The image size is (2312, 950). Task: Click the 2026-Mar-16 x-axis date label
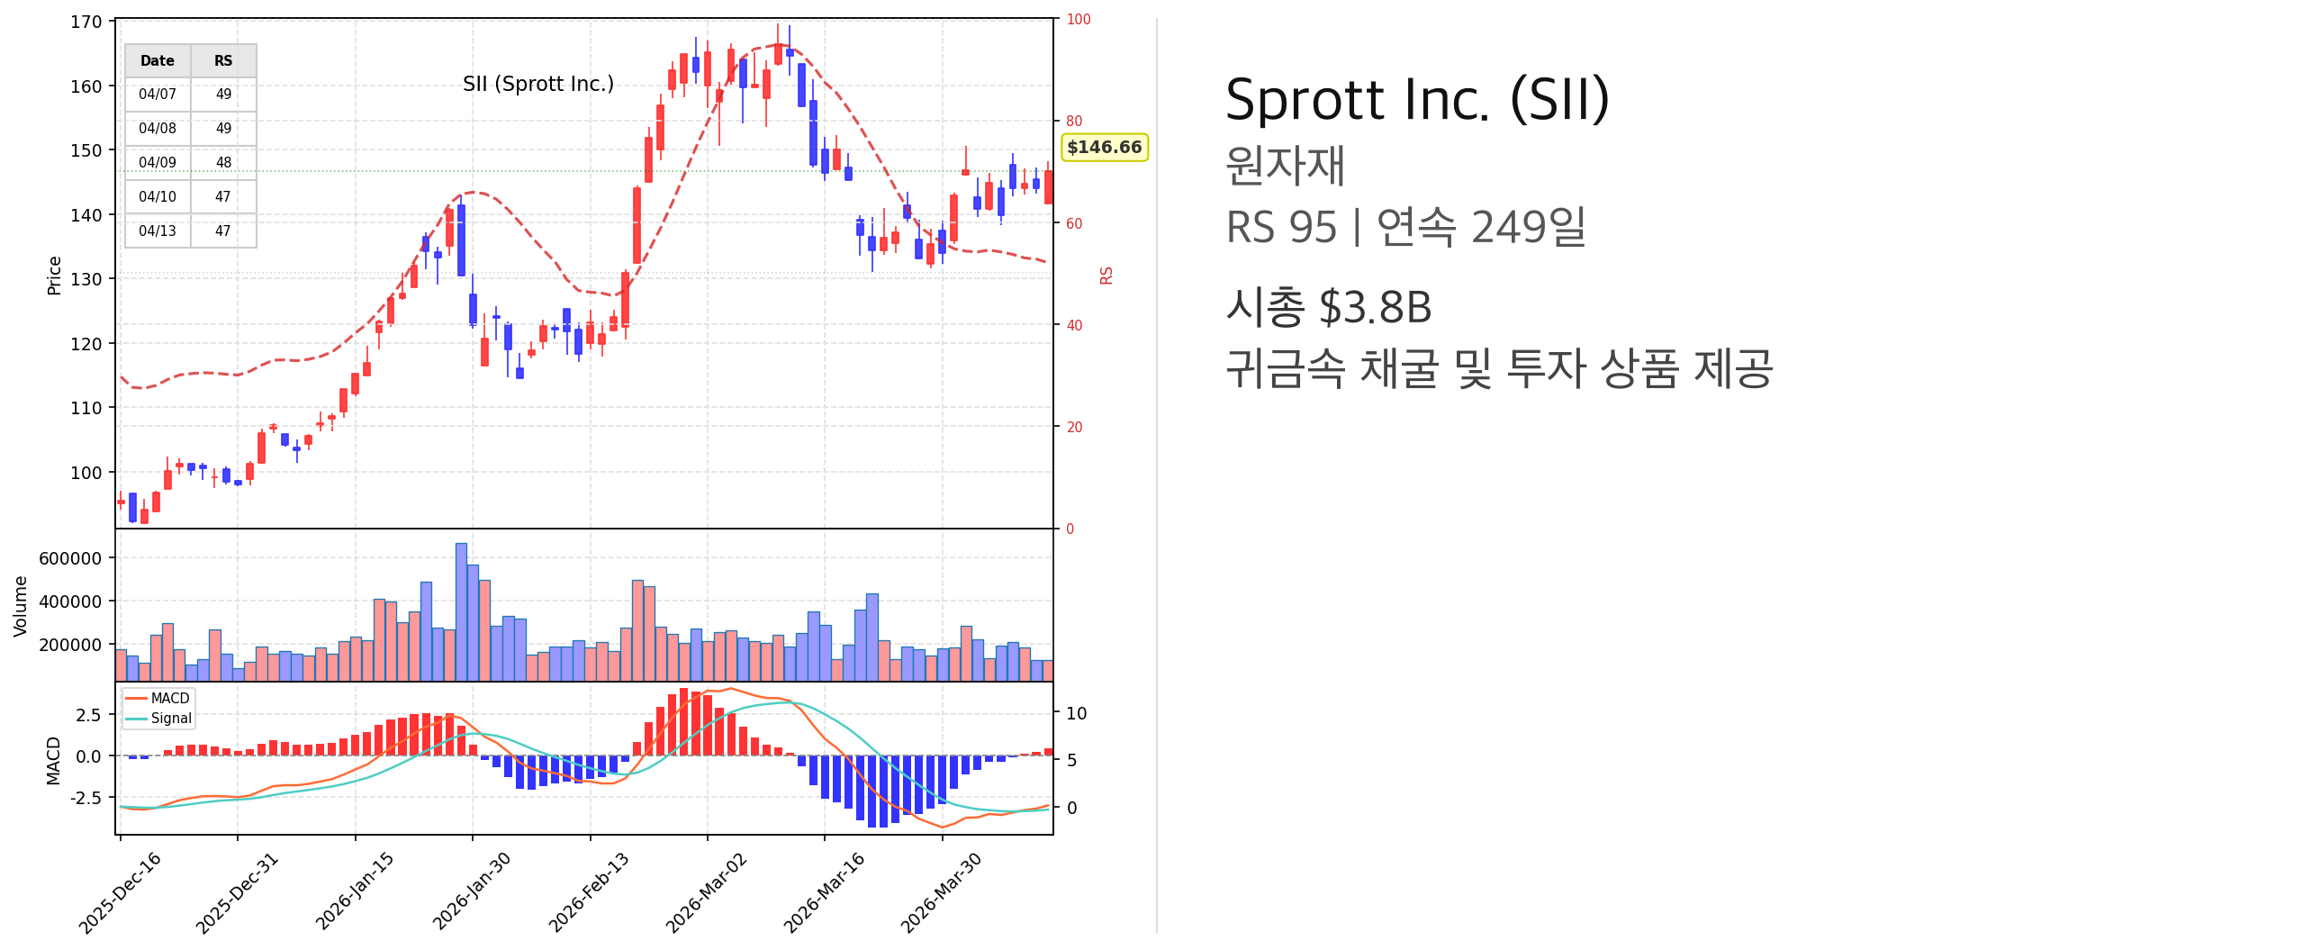click(x=824, y=892)
